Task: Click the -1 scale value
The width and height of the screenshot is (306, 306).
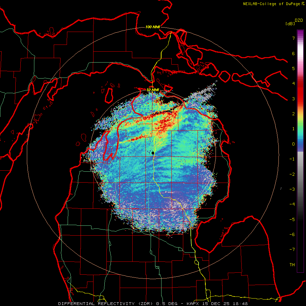Action: pos(292,159)
